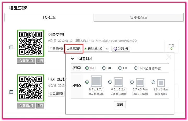Close the 코드 저장하기 popup with X
Image resolution: width=188 pixels, height=121 pixels.
pyautogui.click(x=169, y=57)
